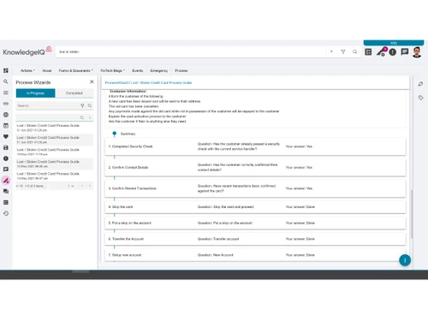Expand the Articles dropdown menu
The width and height of the screenshot is (428, 321).
click(x=27, y=70)
